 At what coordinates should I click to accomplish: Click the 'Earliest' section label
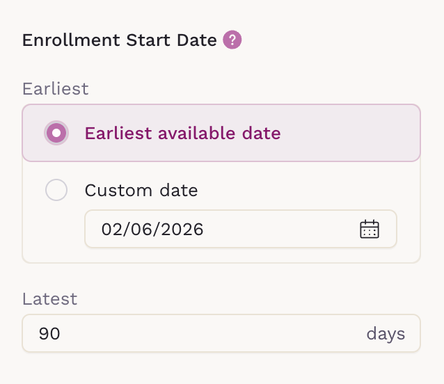56,89
